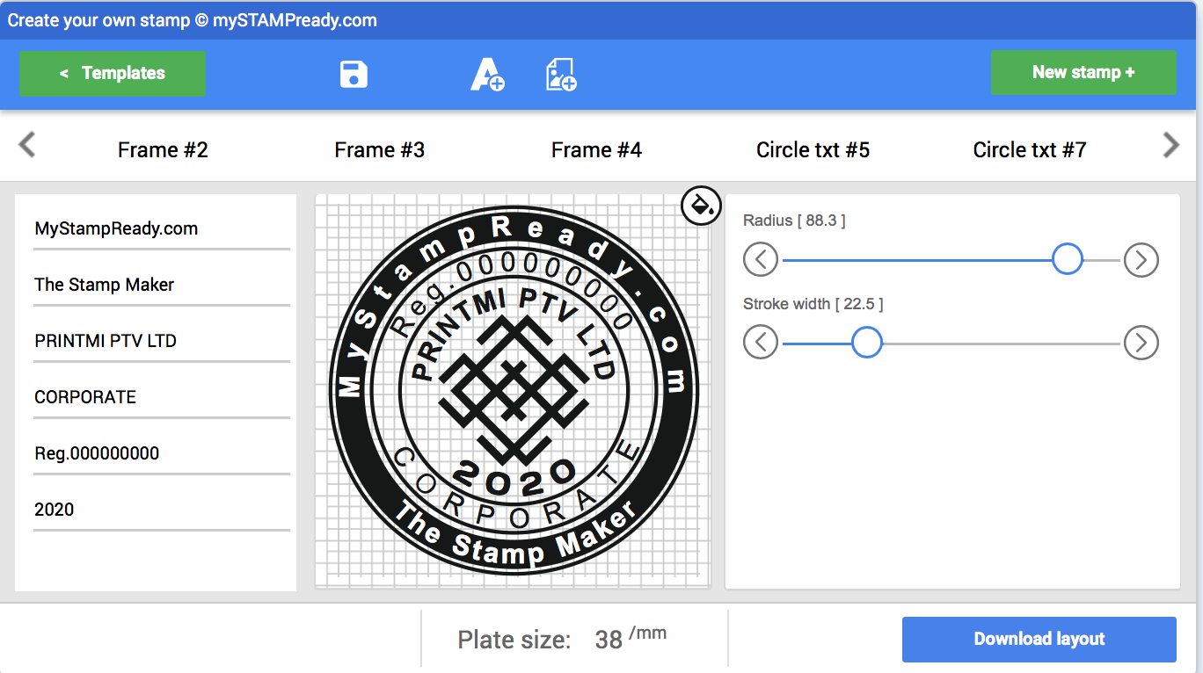Viewport: 1203px width, 673px height.
Task: Go to next elements with right arrow
Action: click(1170, 144)
